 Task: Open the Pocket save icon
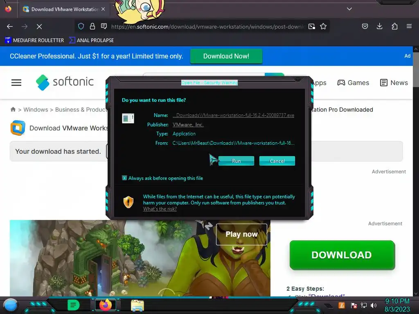[365, 26]
